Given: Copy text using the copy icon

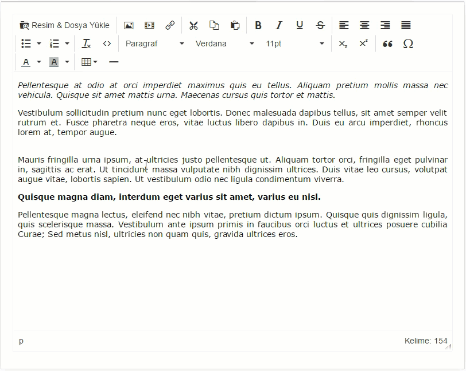Looking at the screenshot, I should pos(214,25).
